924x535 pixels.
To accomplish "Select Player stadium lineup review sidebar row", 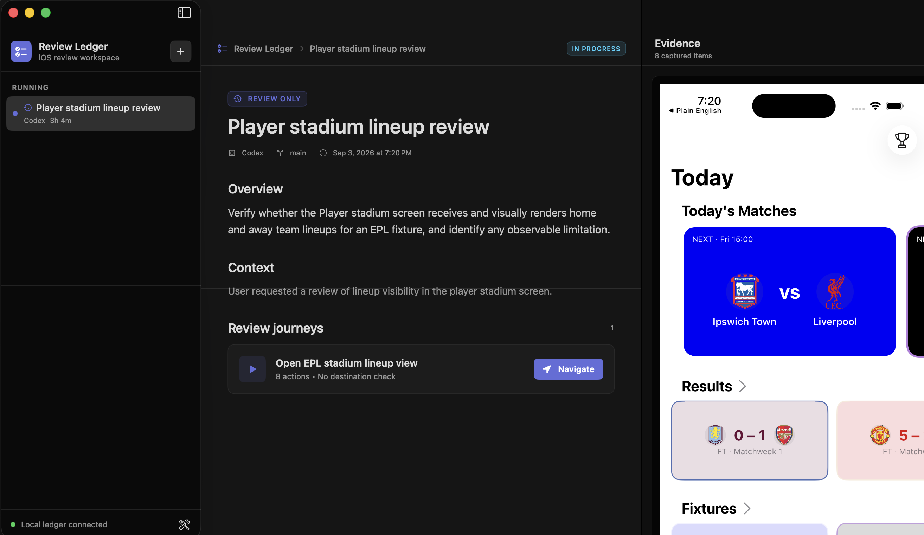I will 101,114.
